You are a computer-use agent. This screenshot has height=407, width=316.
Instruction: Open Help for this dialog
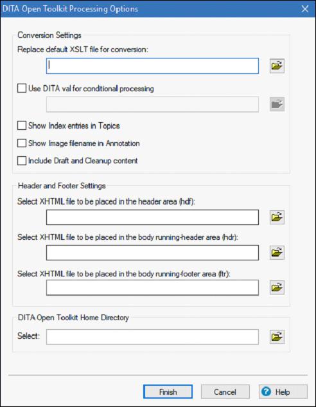tap(283, 392)
